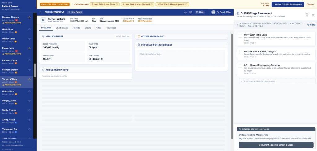317x151 pixels.
Task: Open the Results tab
Action: [x=76, y=28]
